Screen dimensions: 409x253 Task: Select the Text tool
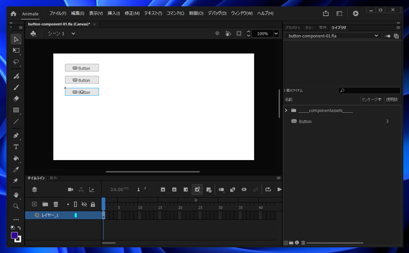point(16,147)
